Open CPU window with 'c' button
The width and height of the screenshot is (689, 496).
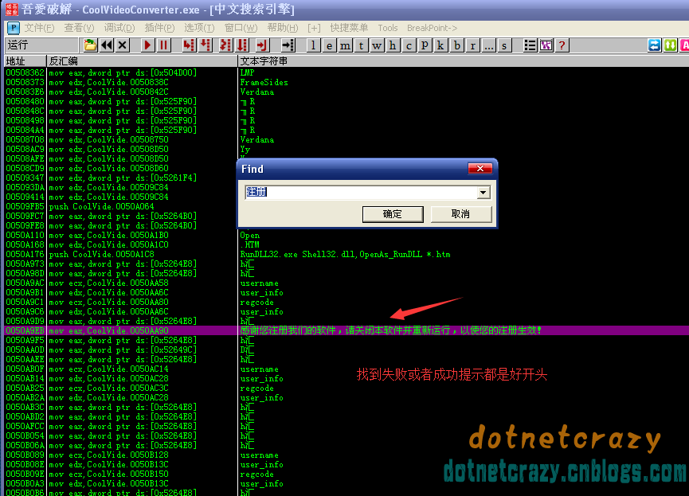tap(409, 45)
